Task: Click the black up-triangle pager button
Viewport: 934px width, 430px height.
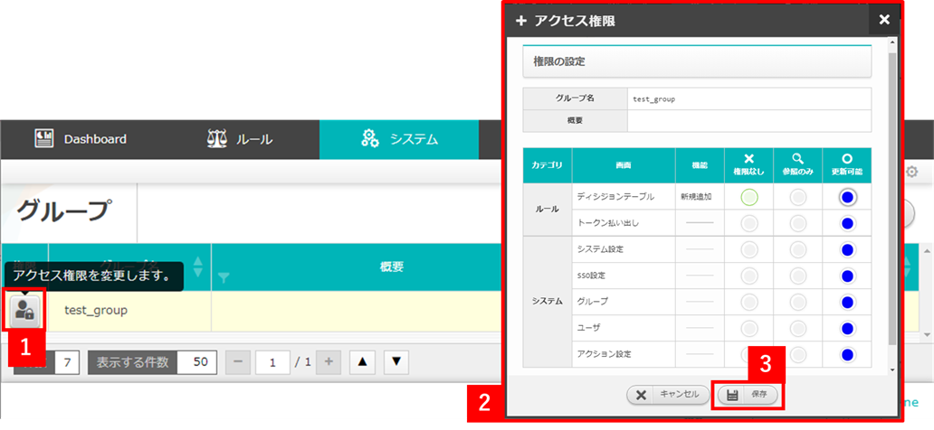Action: click(x=362, y=362)
